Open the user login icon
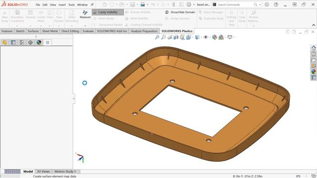Image resolution: width=317 pixels, height=178 pixels. click(x=266, y=4)
